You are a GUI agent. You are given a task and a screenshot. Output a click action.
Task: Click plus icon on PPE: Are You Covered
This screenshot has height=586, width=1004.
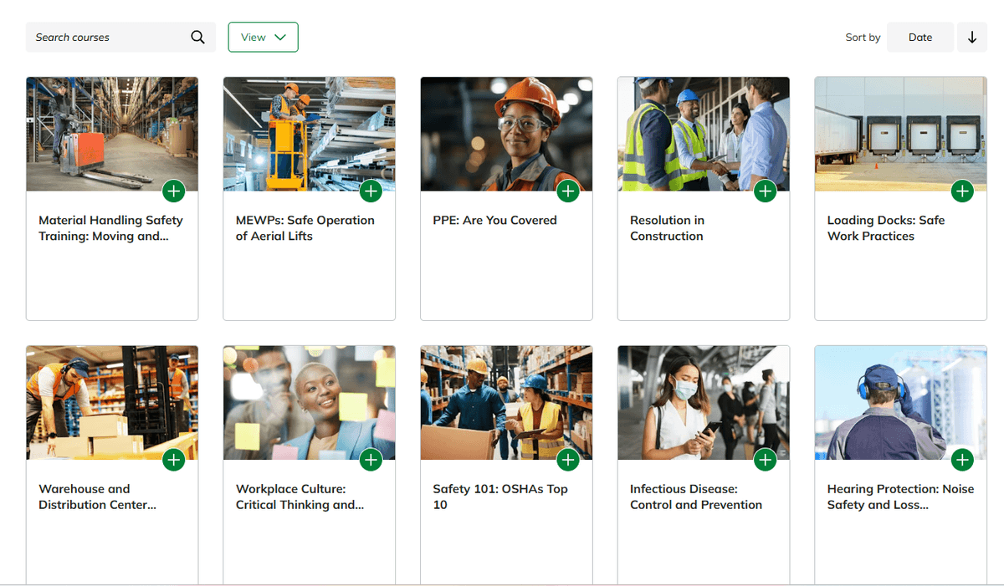(x=568, y=191)
